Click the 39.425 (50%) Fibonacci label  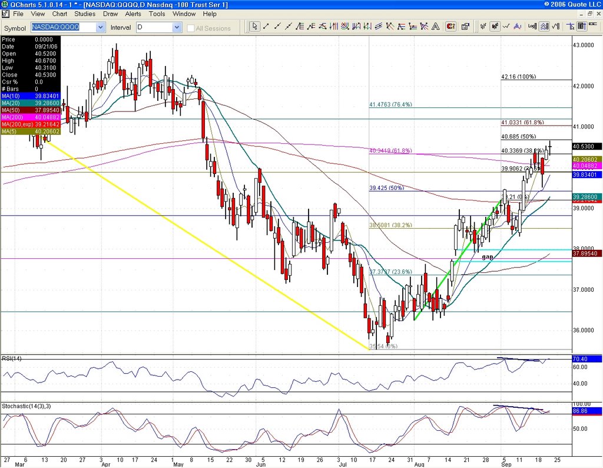point(386,188)
